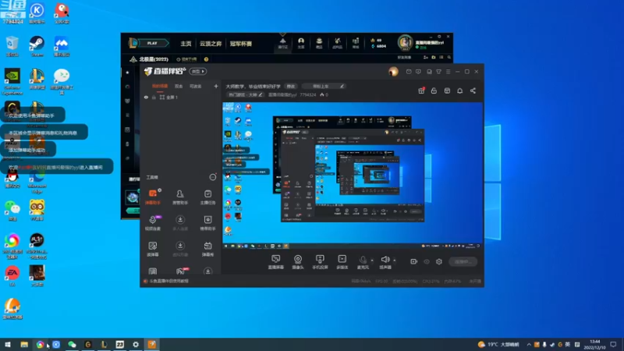Open the toolbox more options circle button
Screen dimensions: 624x351
pyautogui.click(x=213, y=177)
